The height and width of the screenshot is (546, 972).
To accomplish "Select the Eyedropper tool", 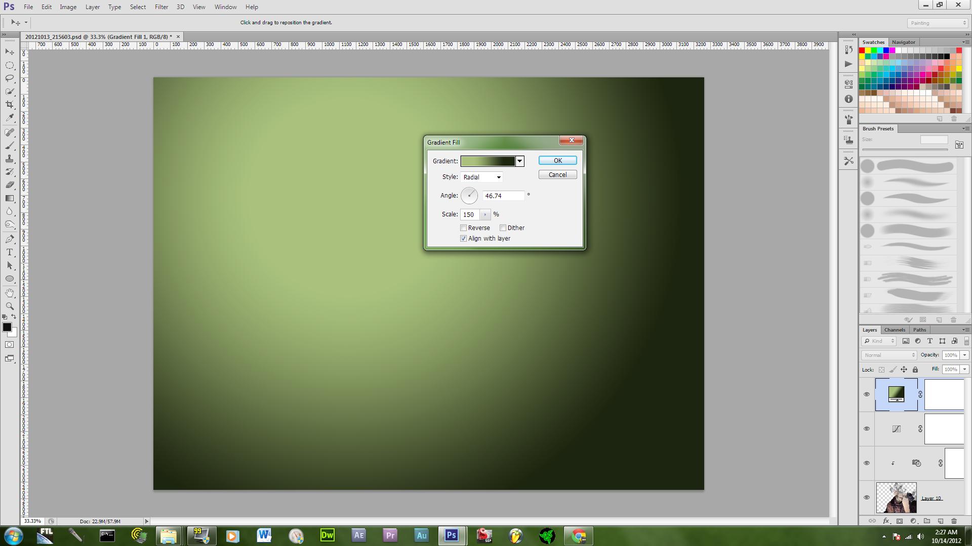I will (x=10, y=118).
